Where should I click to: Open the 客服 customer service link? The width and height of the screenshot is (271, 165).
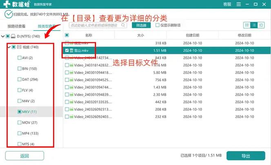pyautogui.click(x=227, y=4)
